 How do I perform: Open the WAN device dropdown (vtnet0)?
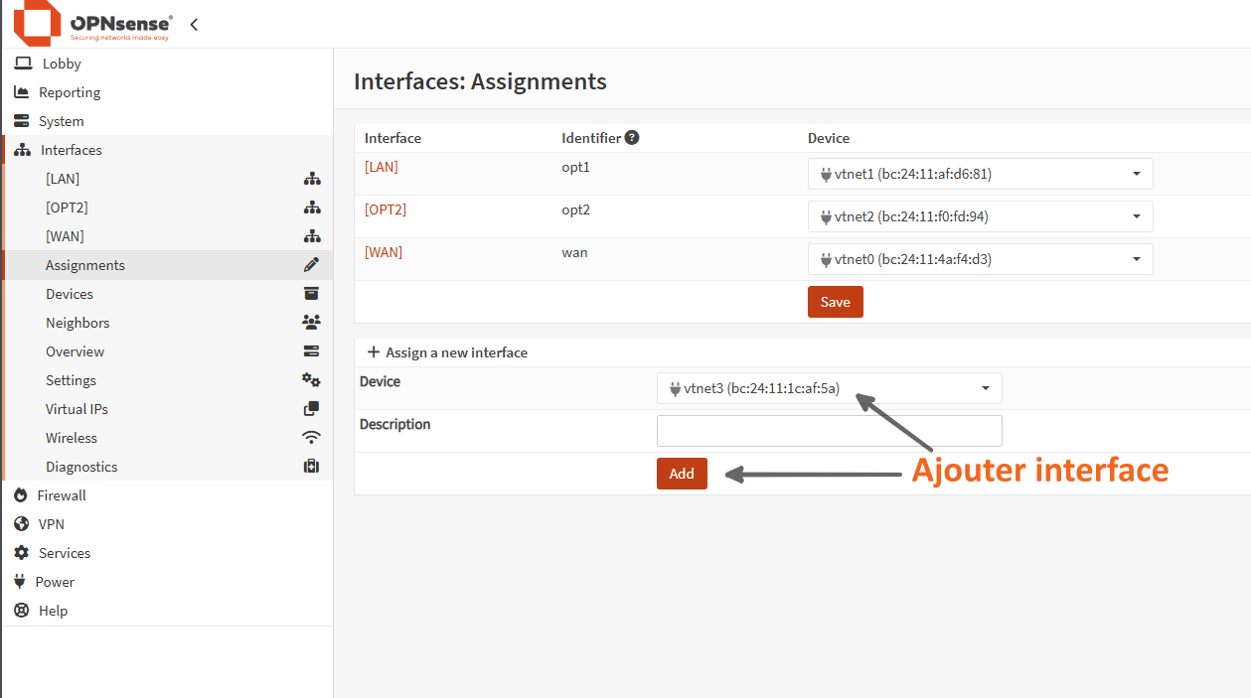coord(980,259)
